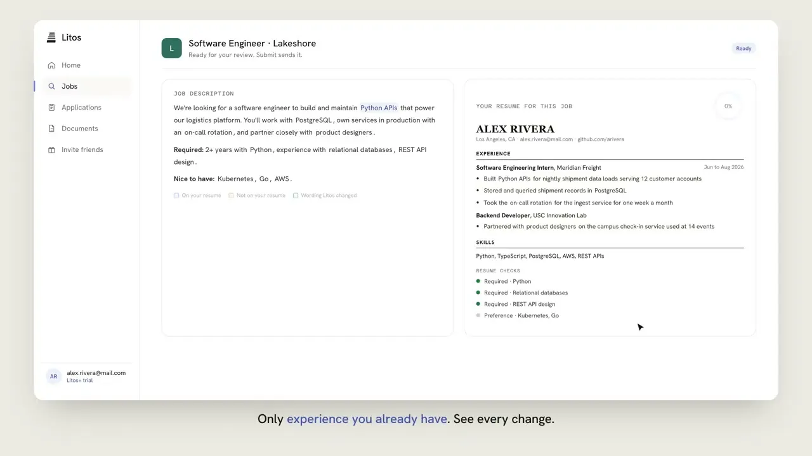
Task: Click the Home house icon in sidebar
Action: click(x=51, y=65)
